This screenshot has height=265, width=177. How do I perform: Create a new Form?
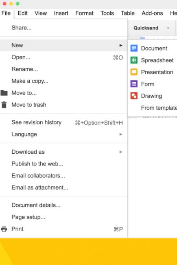[153, 84]
